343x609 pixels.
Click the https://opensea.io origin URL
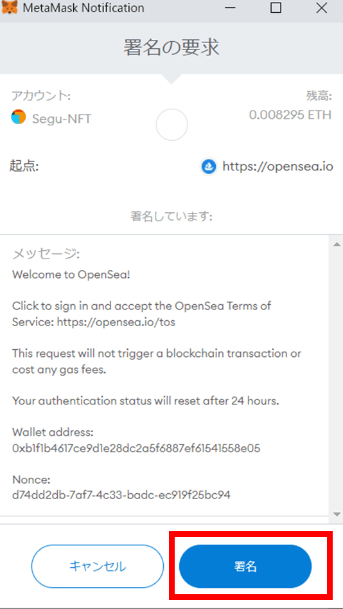(278, 167)
